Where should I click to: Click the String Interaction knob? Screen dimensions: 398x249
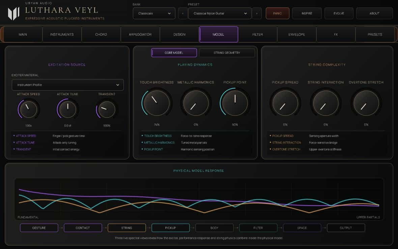pyautogui.click(x=326, y=103)
